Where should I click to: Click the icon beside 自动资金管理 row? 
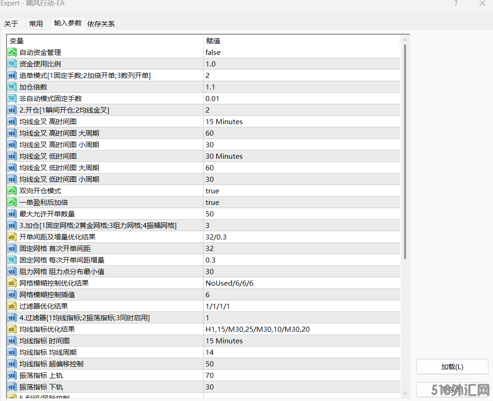[x=12, y=53]
